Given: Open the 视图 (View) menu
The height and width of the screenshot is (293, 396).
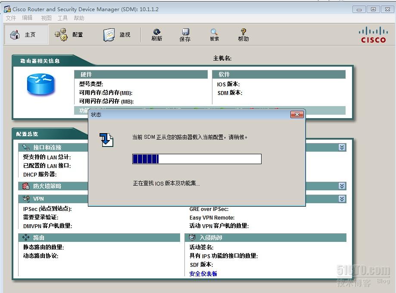Looking at the screenshot, I should [46, 18].
